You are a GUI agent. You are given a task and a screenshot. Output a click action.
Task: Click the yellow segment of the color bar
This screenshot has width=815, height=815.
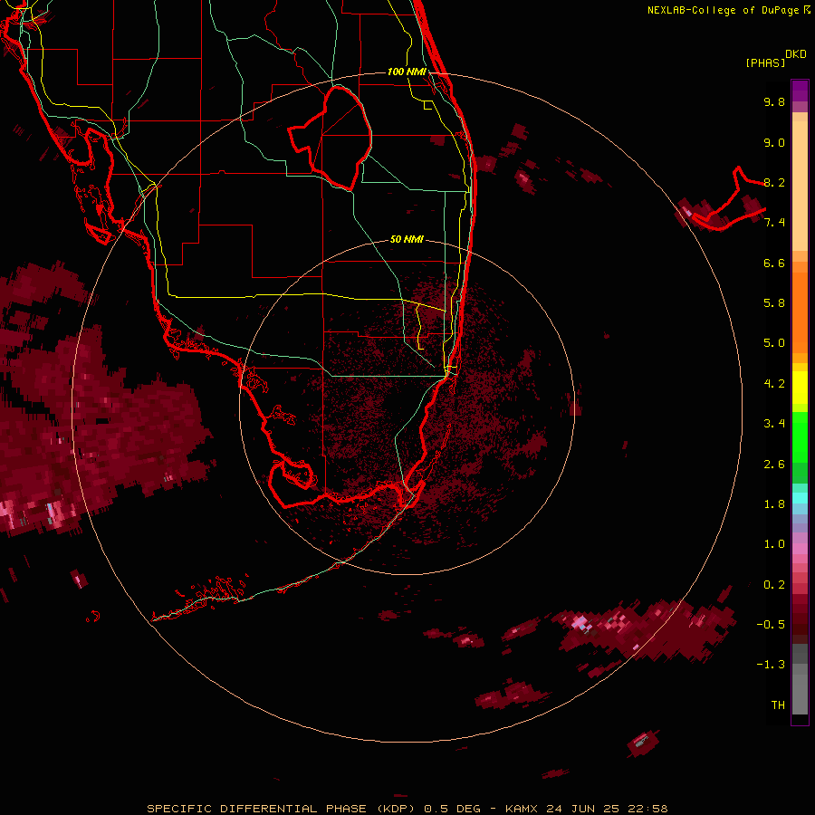[800, 388]
